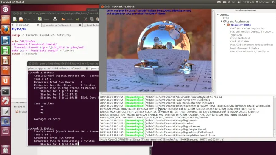Switch to second terminal tab
The height and width of the screenshot is (155, 276).
[95, 68]
